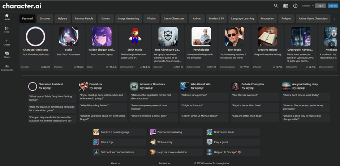Select the Featured tab

tap(27, 19)
